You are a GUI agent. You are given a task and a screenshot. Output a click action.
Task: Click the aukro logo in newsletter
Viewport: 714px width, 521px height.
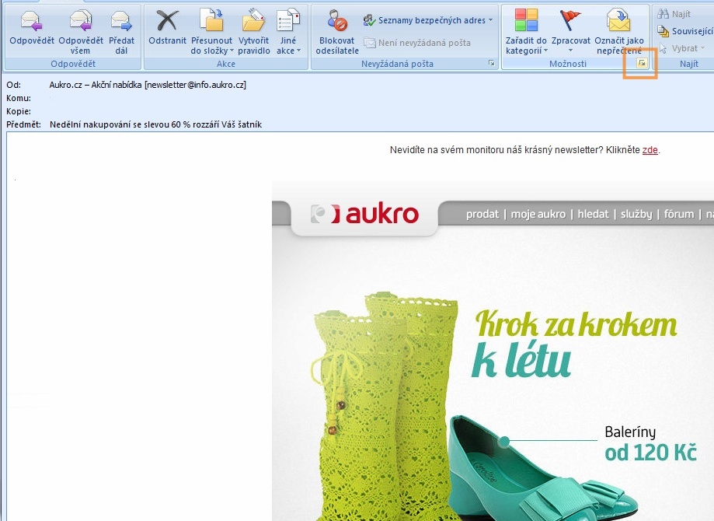pos(364,214)
